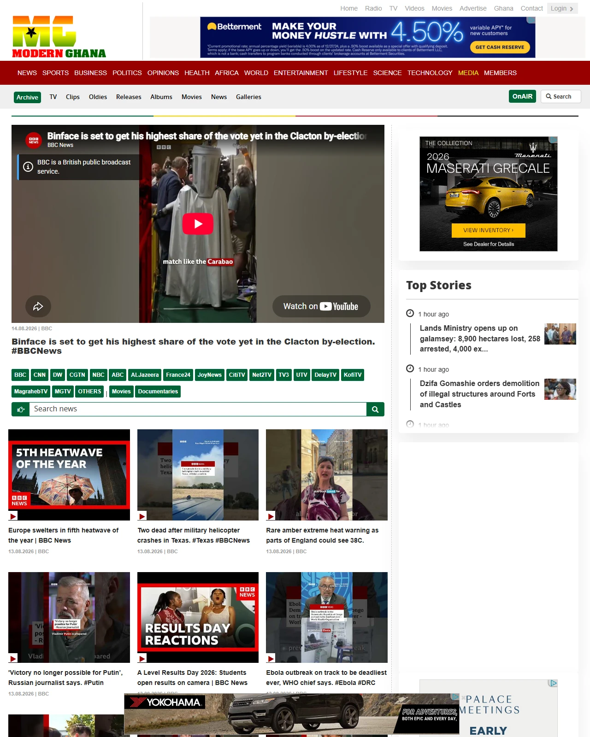
Task: Open the POLITICS menu
Action: coord(127,73)
